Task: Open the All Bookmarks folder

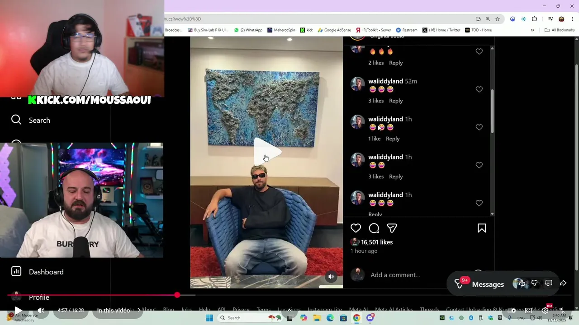Action: [560, 30]
